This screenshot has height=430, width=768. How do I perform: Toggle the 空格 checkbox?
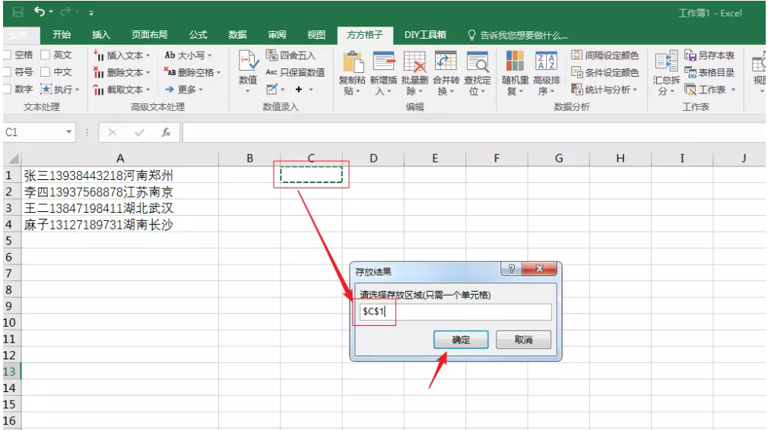click(x=6, y=55)
